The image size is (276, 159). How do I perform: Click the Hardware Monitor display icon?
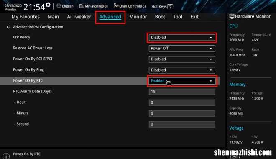click(232, 16)
